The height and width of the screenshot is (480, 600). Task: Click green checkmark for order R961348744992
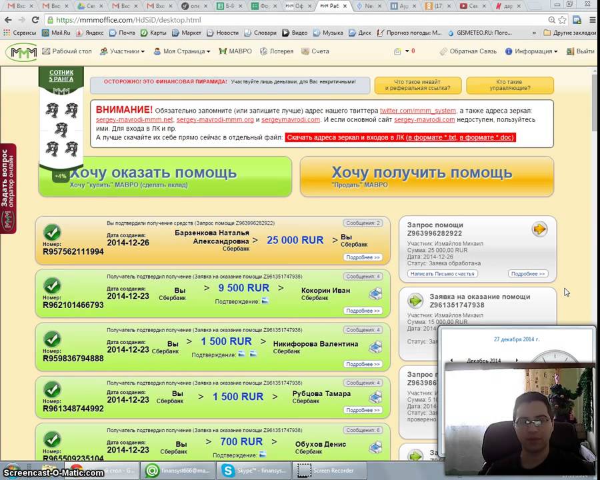click(53, 389)
